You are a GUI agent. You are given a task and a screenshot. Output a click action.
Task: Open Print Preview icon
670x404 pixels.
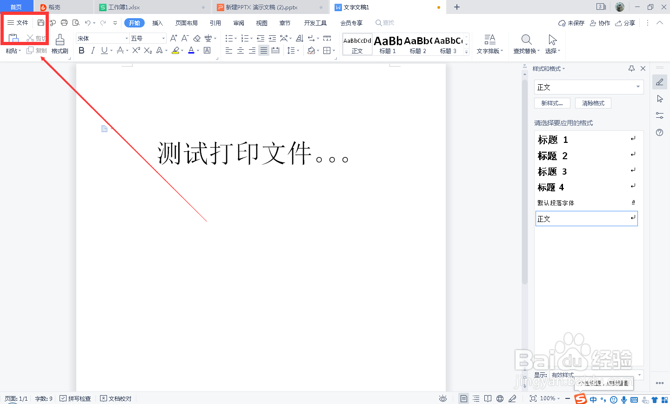76,22
